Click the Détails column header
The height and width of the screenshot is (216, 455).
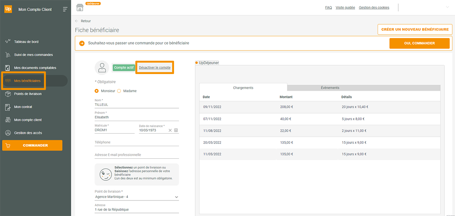click(347, 97)
